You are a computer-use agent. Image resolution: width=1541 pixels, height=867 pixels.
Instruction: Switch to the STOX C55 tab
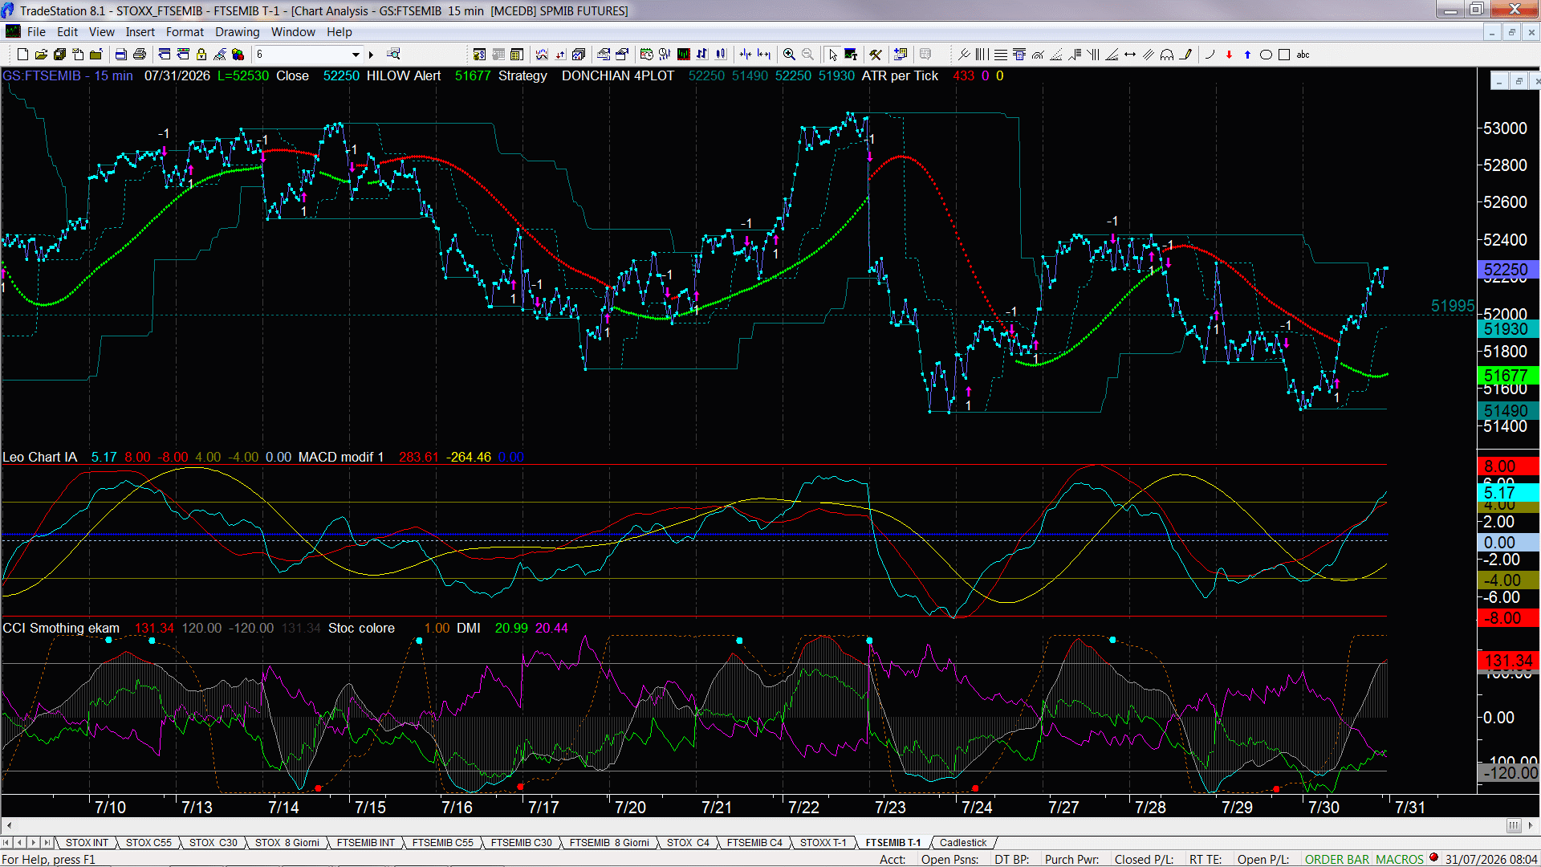[148, 843]
